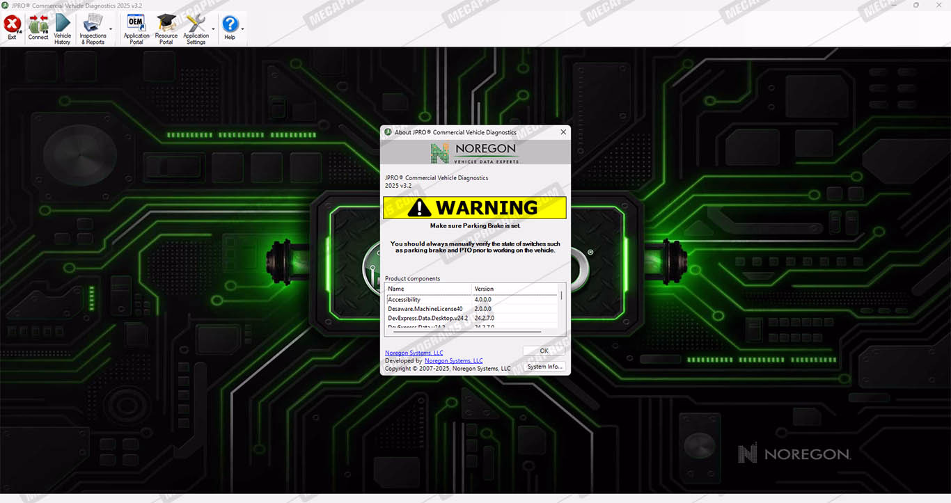This screenshot has width=951, height=503.
Task: Expand the Application Settings dropdown arrow
Action: click(213, 29)
